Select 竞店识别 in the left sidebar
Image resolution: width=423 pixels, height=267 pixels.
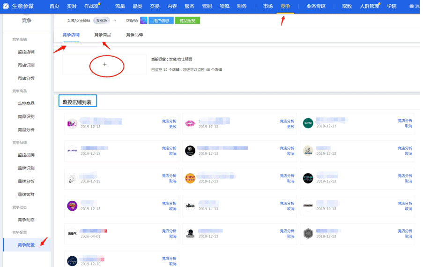[26, 65]
